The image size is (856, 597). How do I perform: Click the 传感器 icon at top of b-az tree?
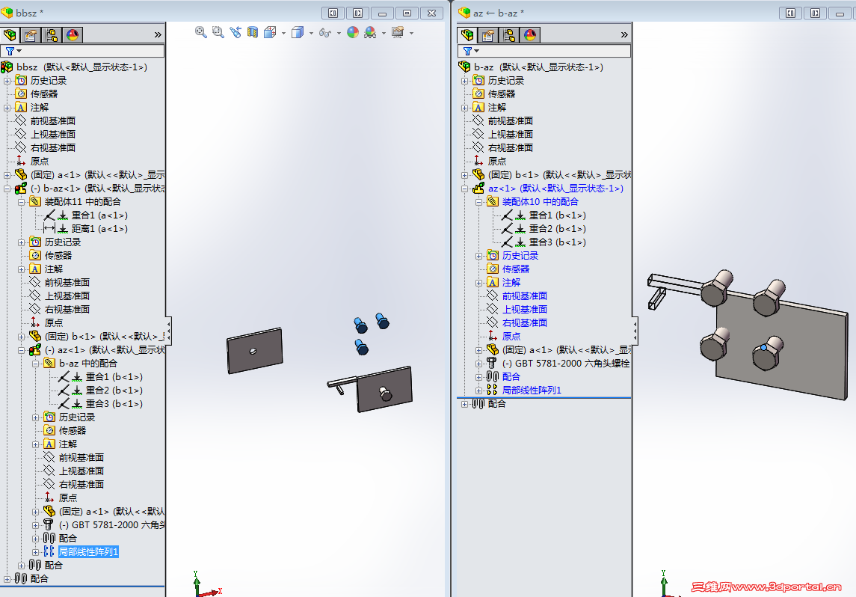[x=478, y=94]
